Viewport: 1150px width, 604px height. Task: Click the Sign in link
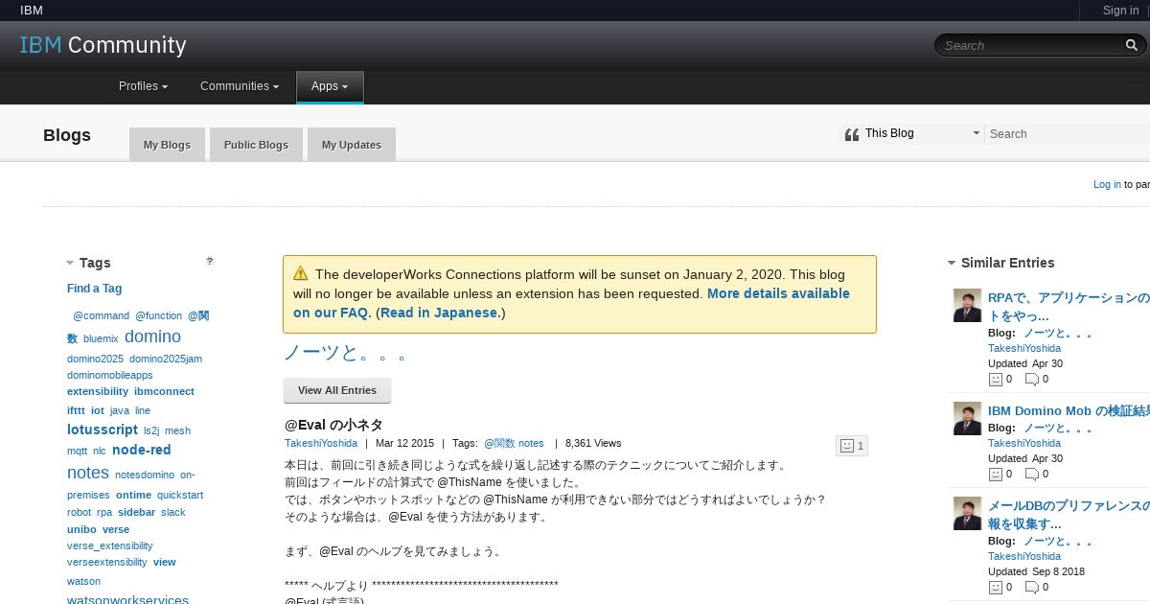coord(1120,11)
